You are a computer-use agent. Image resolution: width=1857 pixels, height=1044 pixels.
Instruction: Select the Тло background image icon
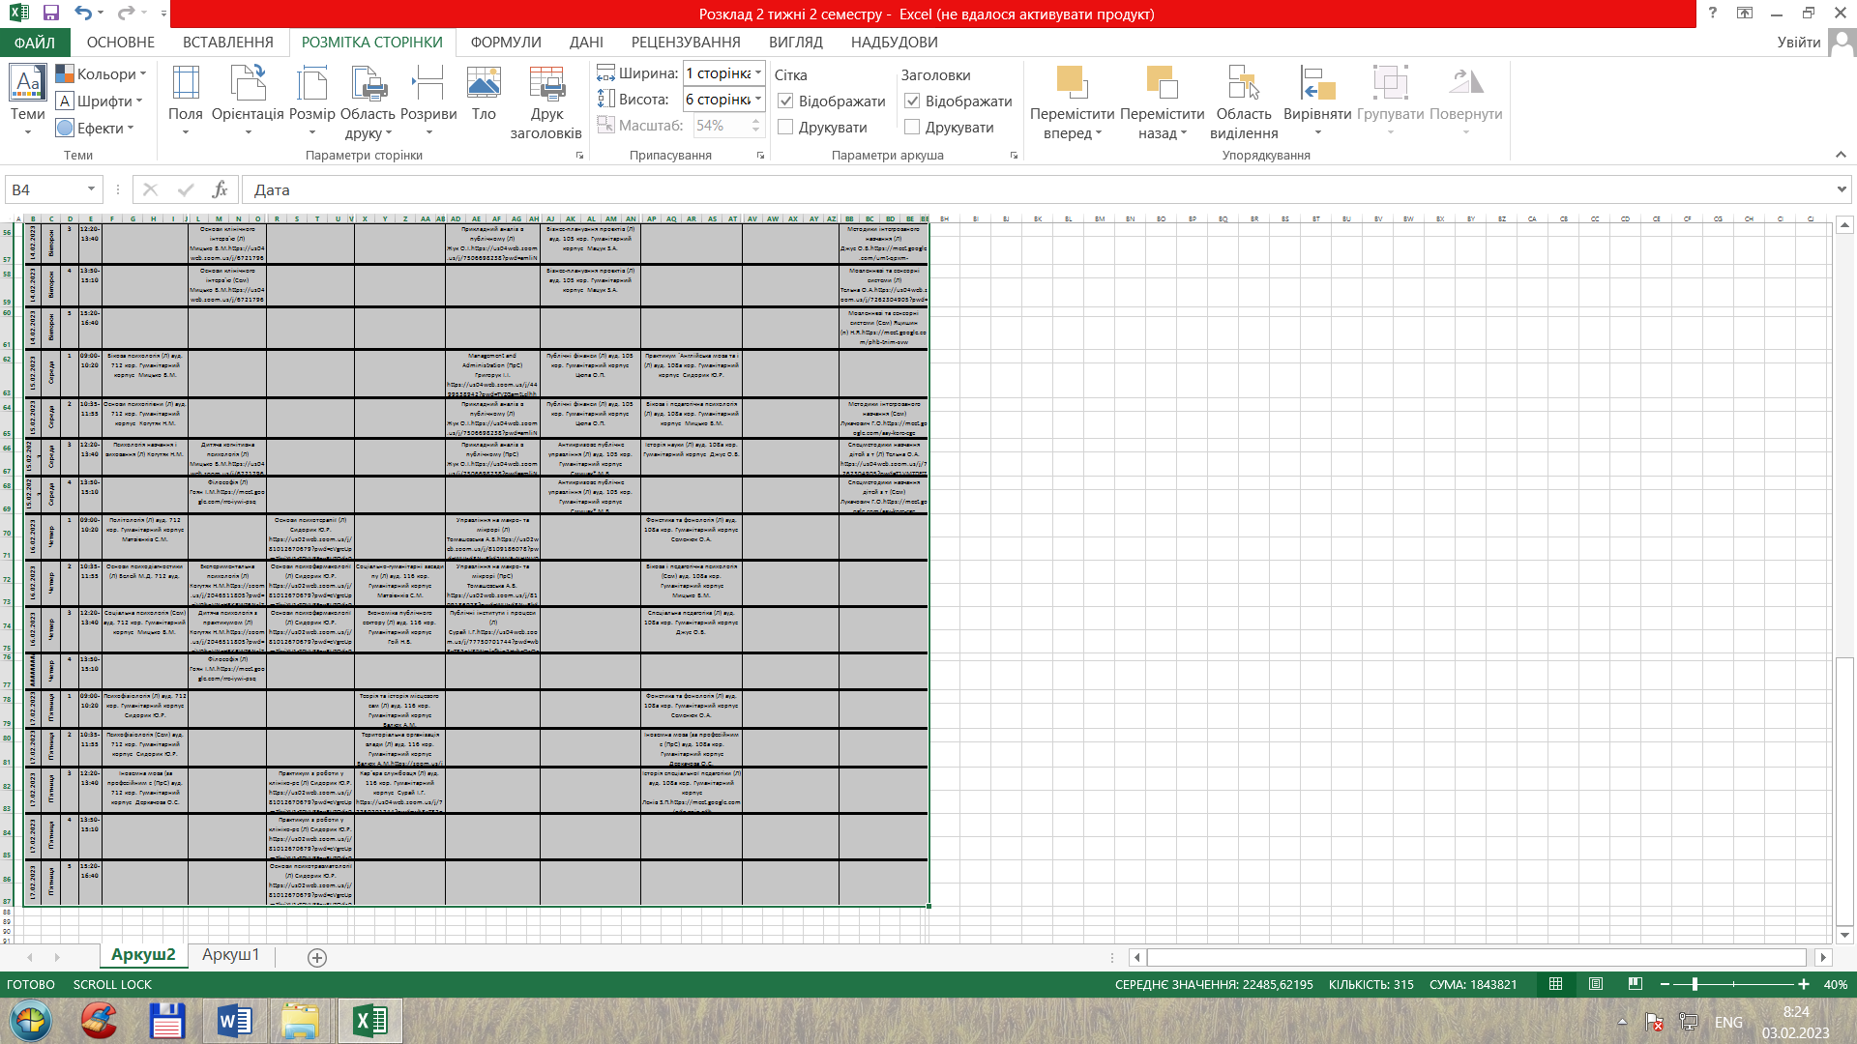484,95
